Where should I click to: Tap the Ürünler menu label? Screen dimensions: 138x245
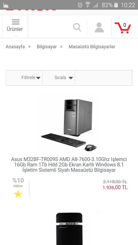pyautogui.click(x=15, y=29)
